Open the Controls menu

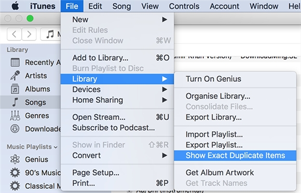click(x=184, y=6)
